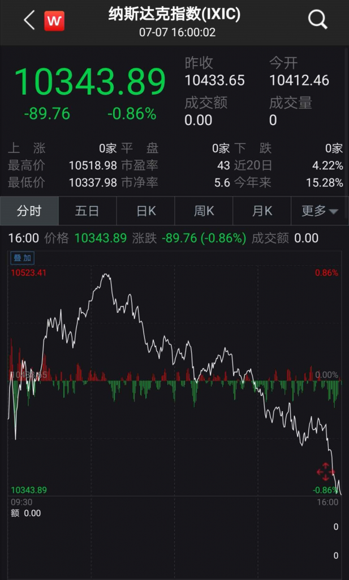Tap the -0.86% change under the price

click(x=132, y=114)
